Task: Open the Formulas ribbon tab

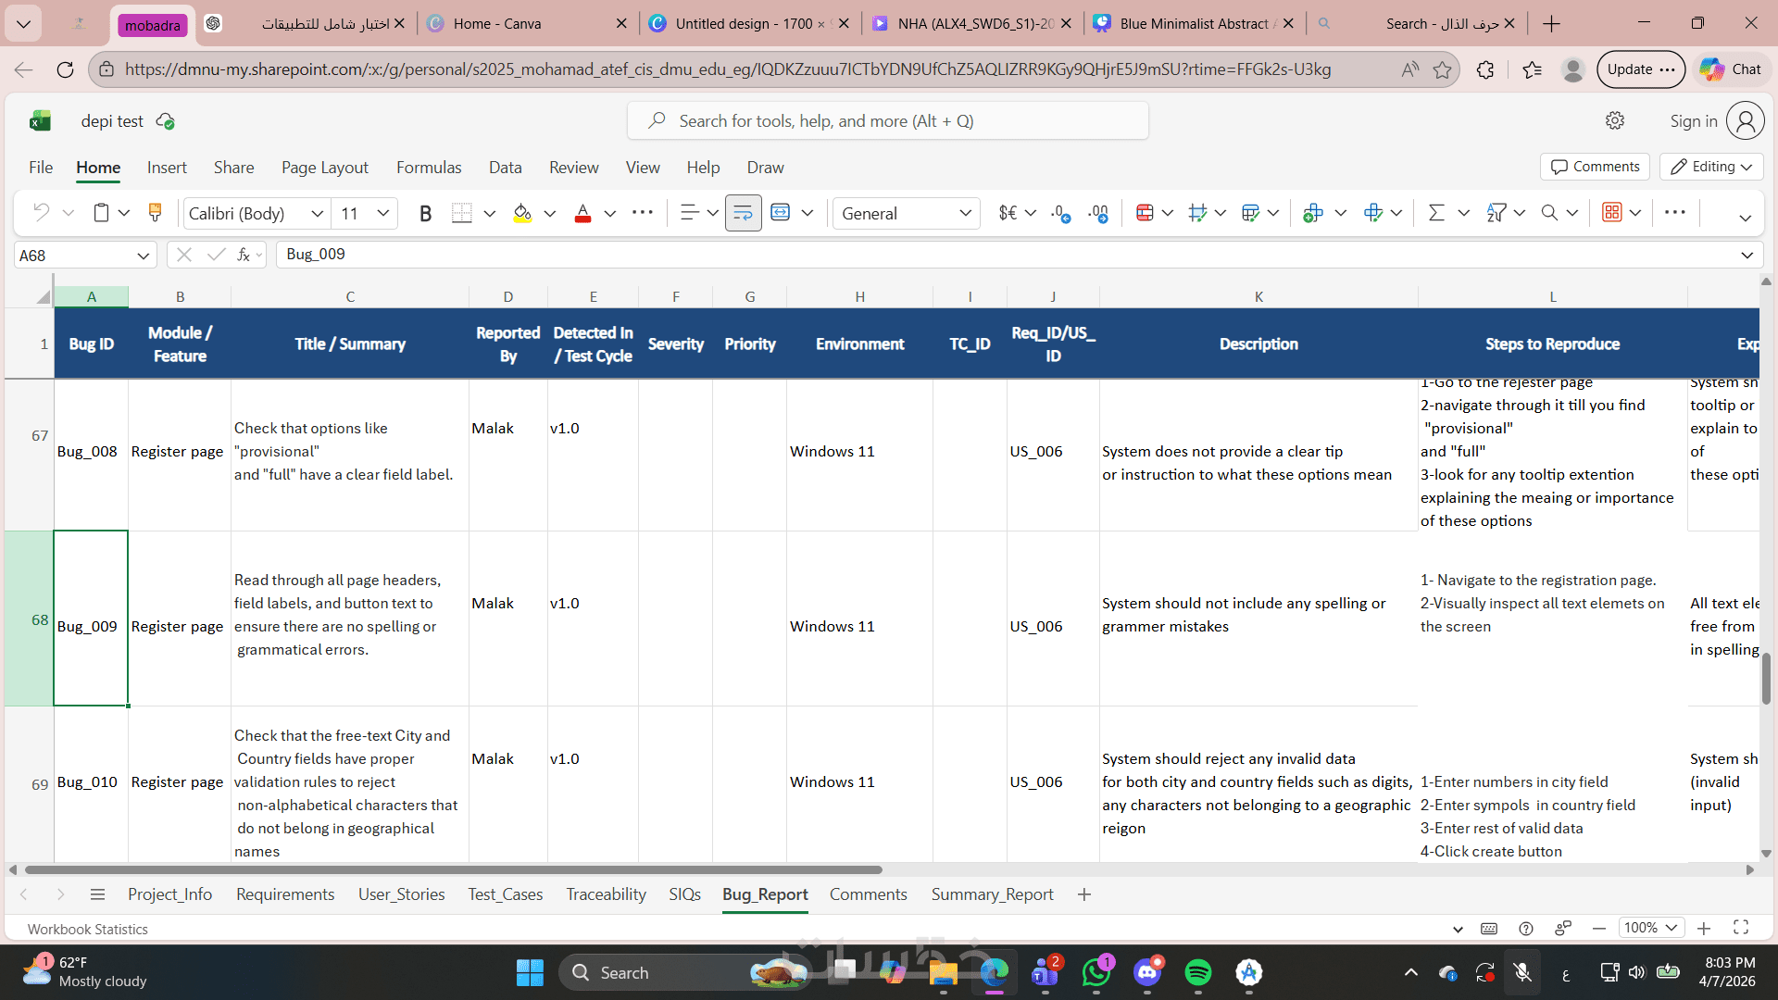Action: (428, 168)
